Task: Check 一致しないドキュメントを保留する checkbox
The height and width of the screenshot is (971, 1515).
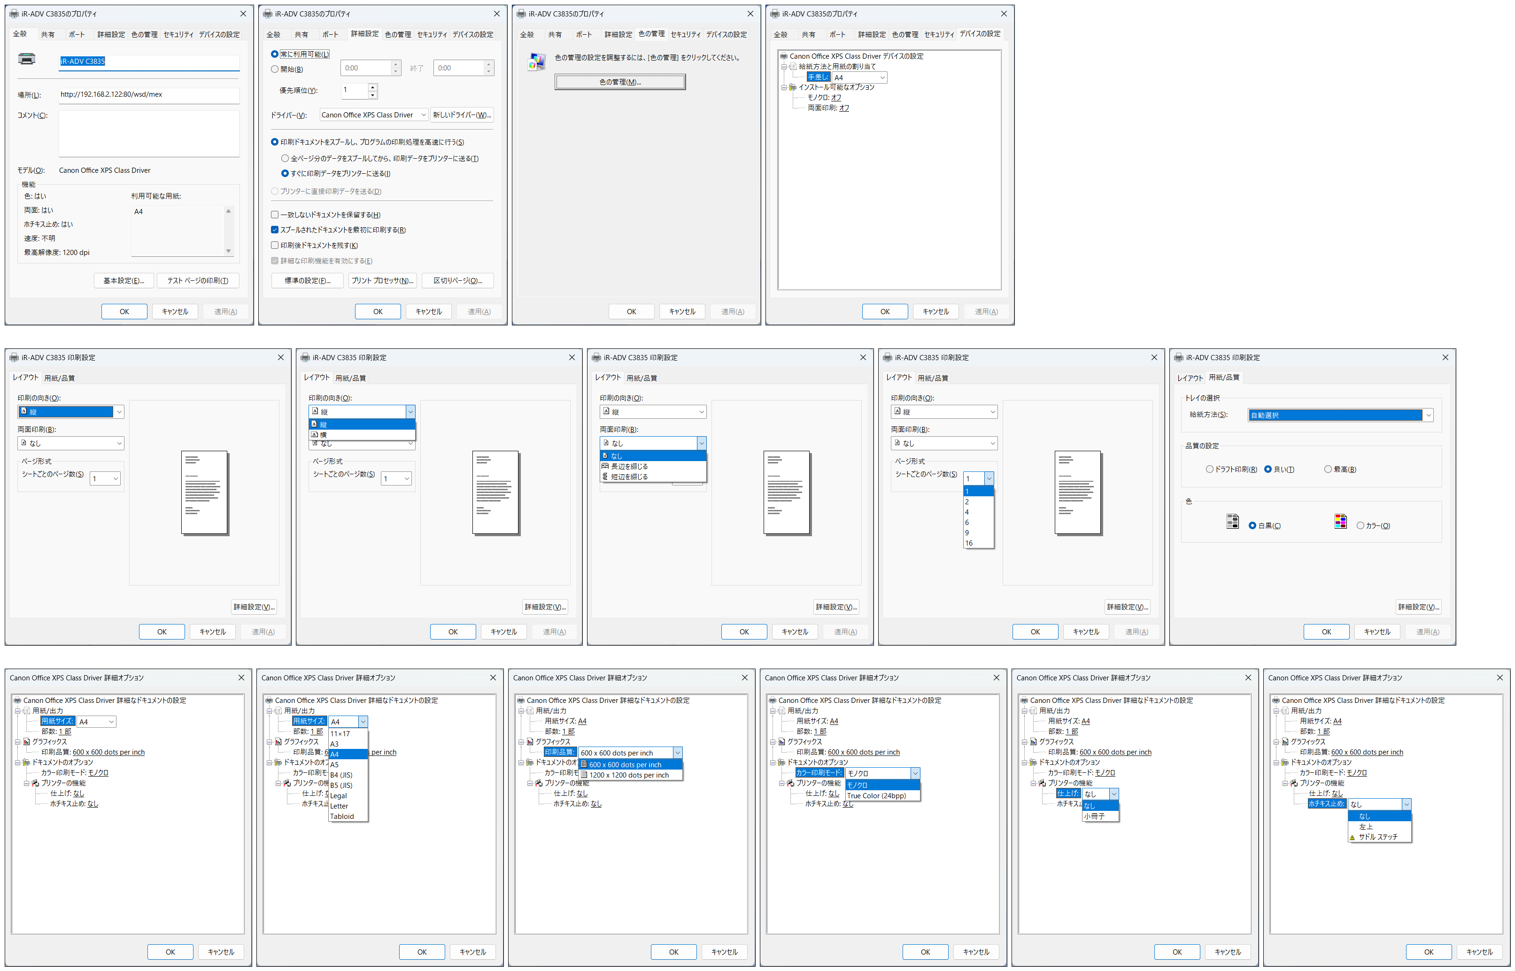Action: point(275,215)
